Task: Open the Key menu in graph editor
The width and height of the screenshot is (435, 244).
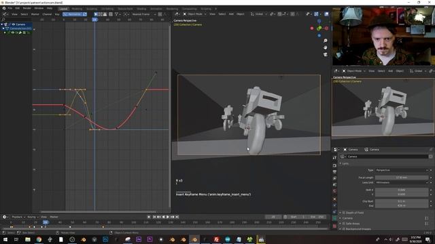Action: coord(57,14)
